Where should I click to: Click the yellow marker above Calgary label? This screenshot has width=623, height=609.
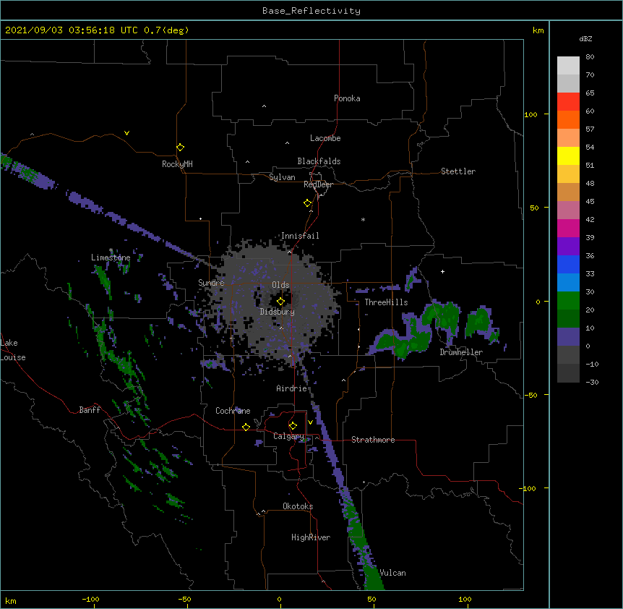pos(293,426)
